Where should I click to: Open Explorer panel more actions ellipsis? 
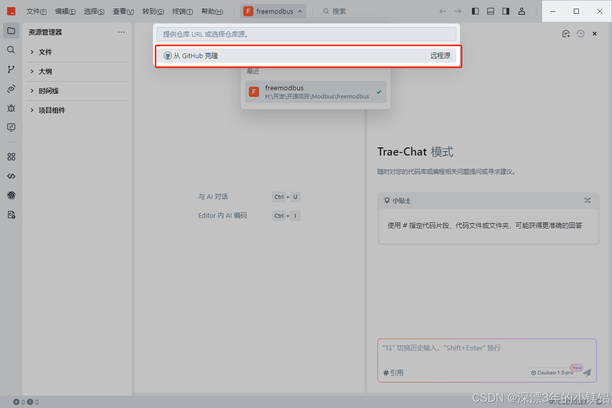121,32
